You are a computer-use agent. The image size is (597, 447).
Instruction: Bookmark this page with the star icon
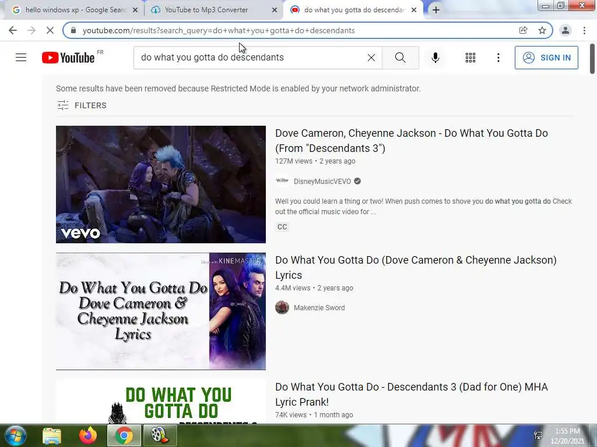pos(542,30)
